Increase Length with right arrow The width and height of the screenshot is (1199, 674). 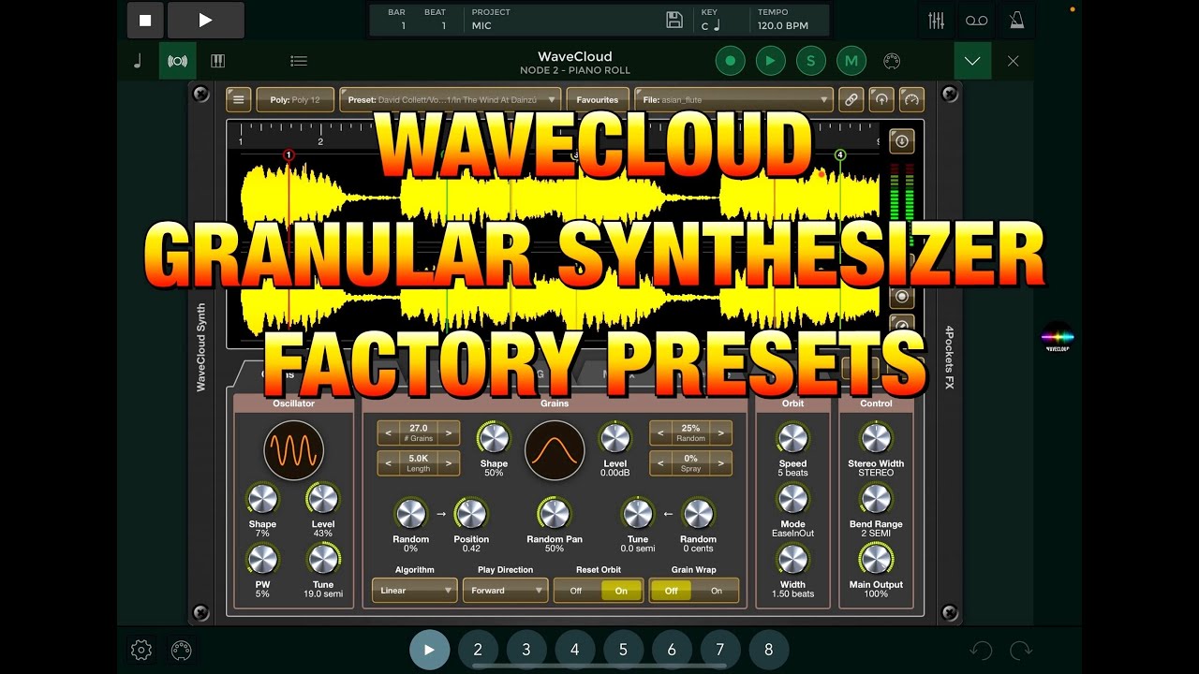[x=449, y=463]
